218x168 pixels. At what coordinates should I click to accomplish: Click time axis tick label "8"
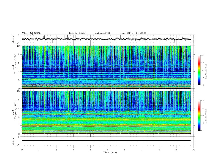[159, 150]
